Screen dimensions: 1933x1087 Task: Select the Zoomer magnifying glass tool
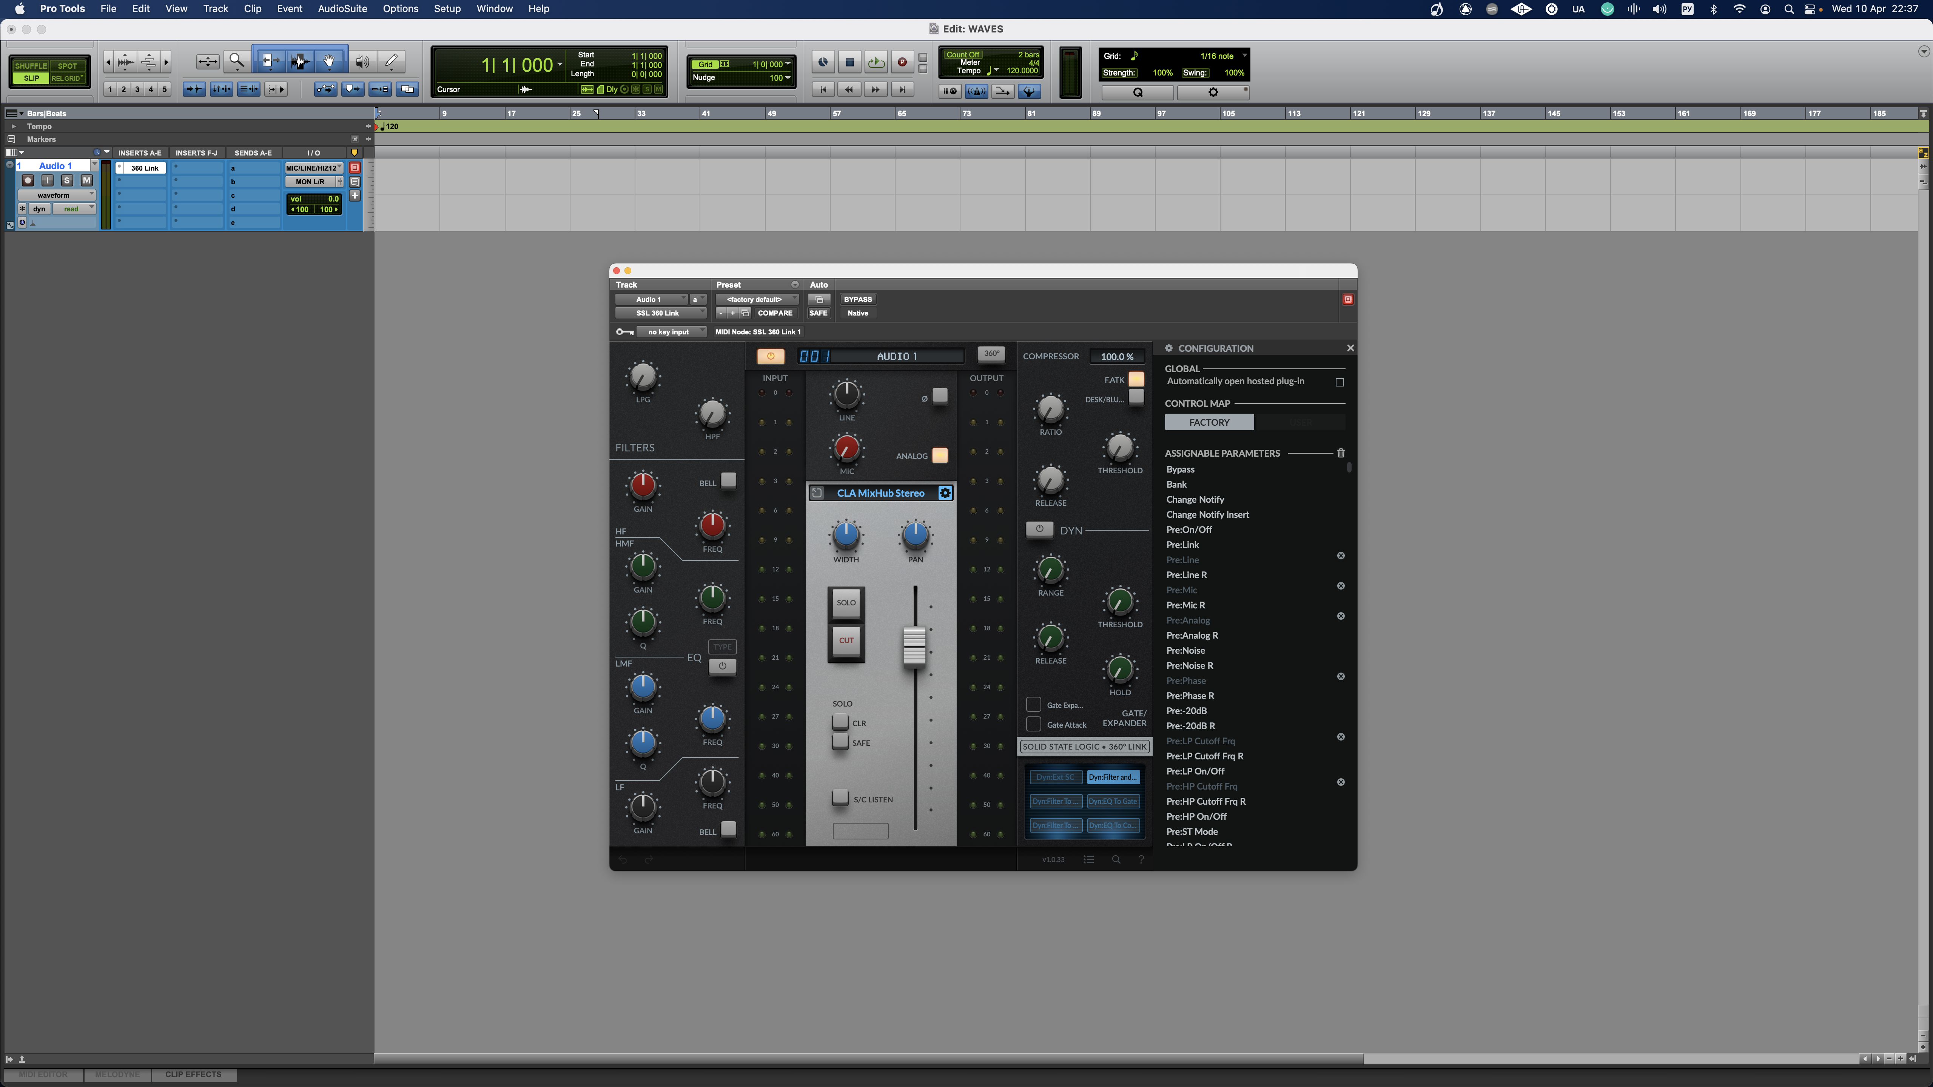click(x=236, y=62)
